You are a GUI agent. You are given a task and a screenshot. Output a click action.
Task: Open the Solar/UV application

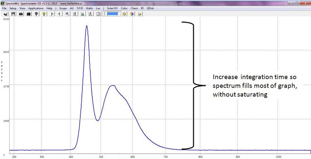[x=112, y=8]
